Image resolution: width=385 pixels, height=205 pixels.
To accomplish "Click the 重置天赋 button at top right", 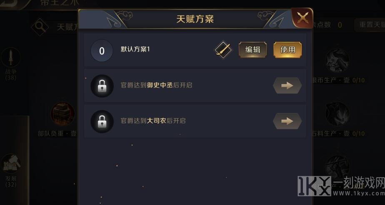I will (370, 25).
